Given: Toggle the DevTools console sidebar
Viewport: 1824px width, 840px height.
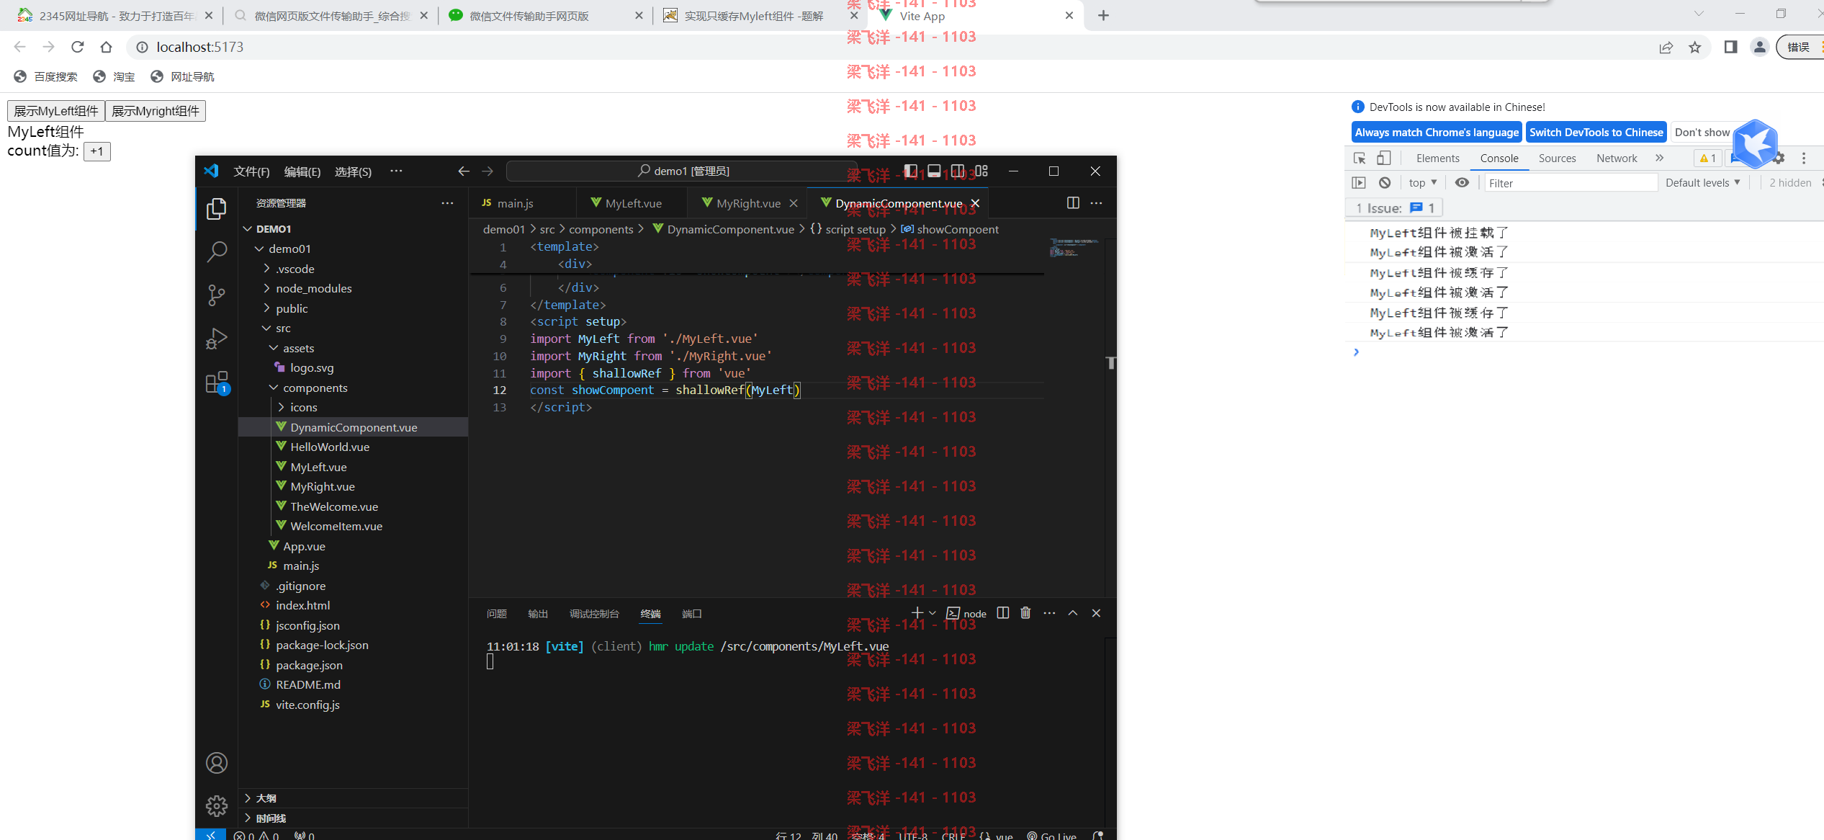Looking at the screenshot, I should (x=1359, y=182).
